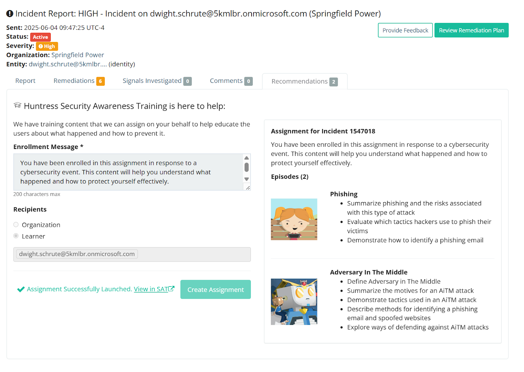Click the red Active status badge
This screenshot has height=372, width=524.
click(x=40, y=37)
